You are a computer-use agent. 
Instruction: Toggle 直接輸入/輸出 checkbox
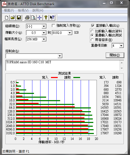pyautogui.click(x=93, y=26)
